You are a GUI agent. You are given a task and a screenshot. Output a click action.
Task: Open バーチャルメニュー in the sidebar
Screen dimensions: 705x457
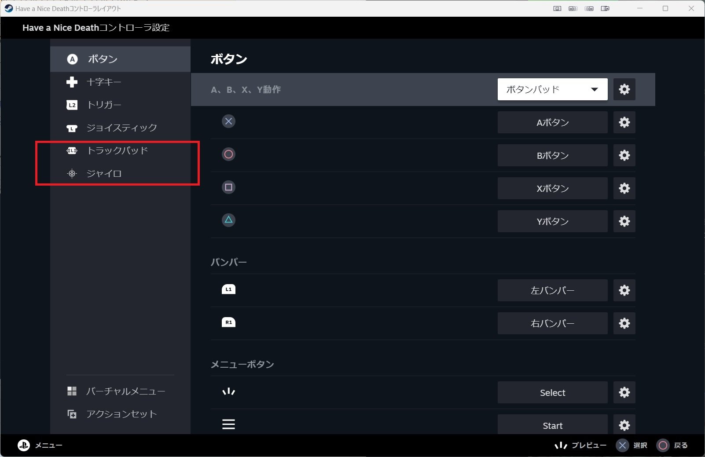coord(120,391)
